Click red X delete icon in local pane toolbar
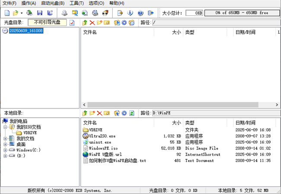Screen dimensions: 281x194 point(99,113)
